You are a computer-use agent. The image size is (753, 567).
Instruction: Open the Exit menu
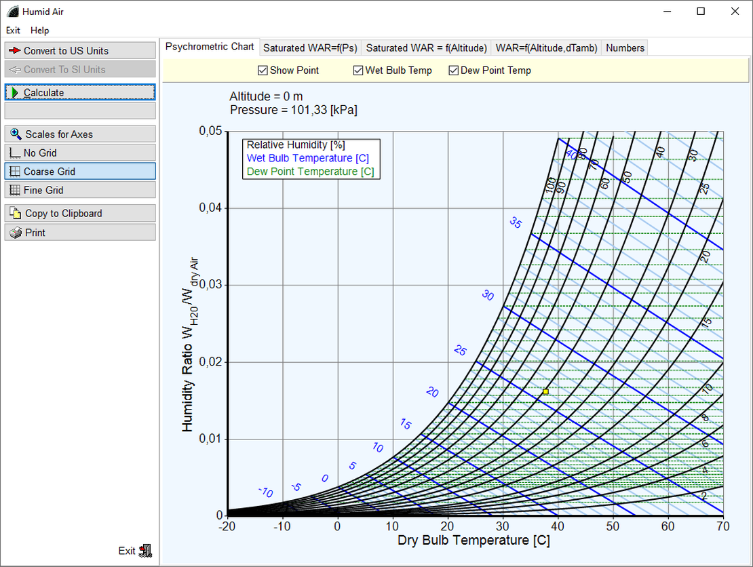coord(13,31)
